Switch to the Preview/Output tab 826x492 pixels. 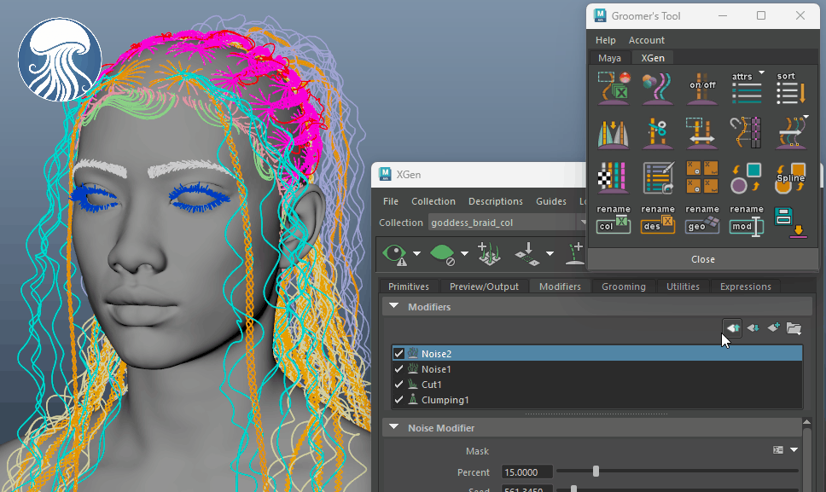[x=484, y=287]
